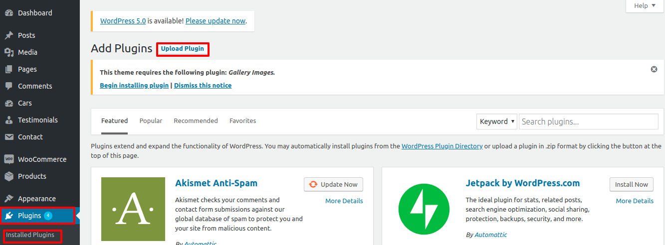Dismiss the Gallery Images notice with X
The height and width of the screenshot is (245, 665).
point(654,69)
